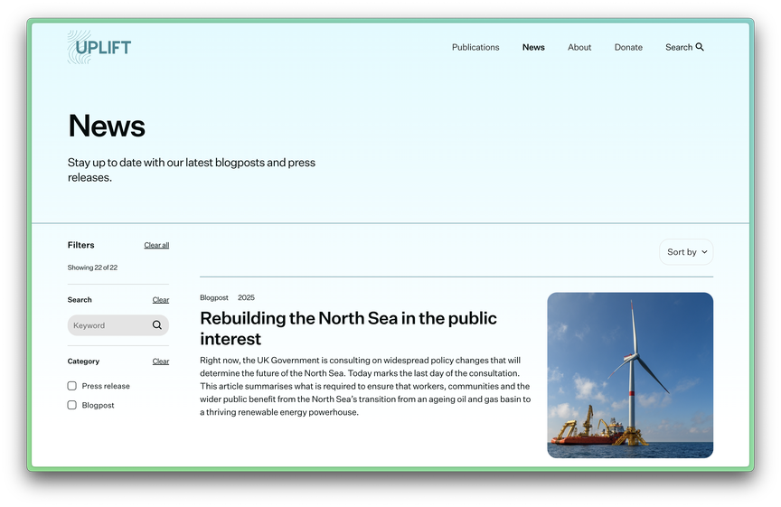Click the Filters heading

pyautogui.click(x=80, y=245)
